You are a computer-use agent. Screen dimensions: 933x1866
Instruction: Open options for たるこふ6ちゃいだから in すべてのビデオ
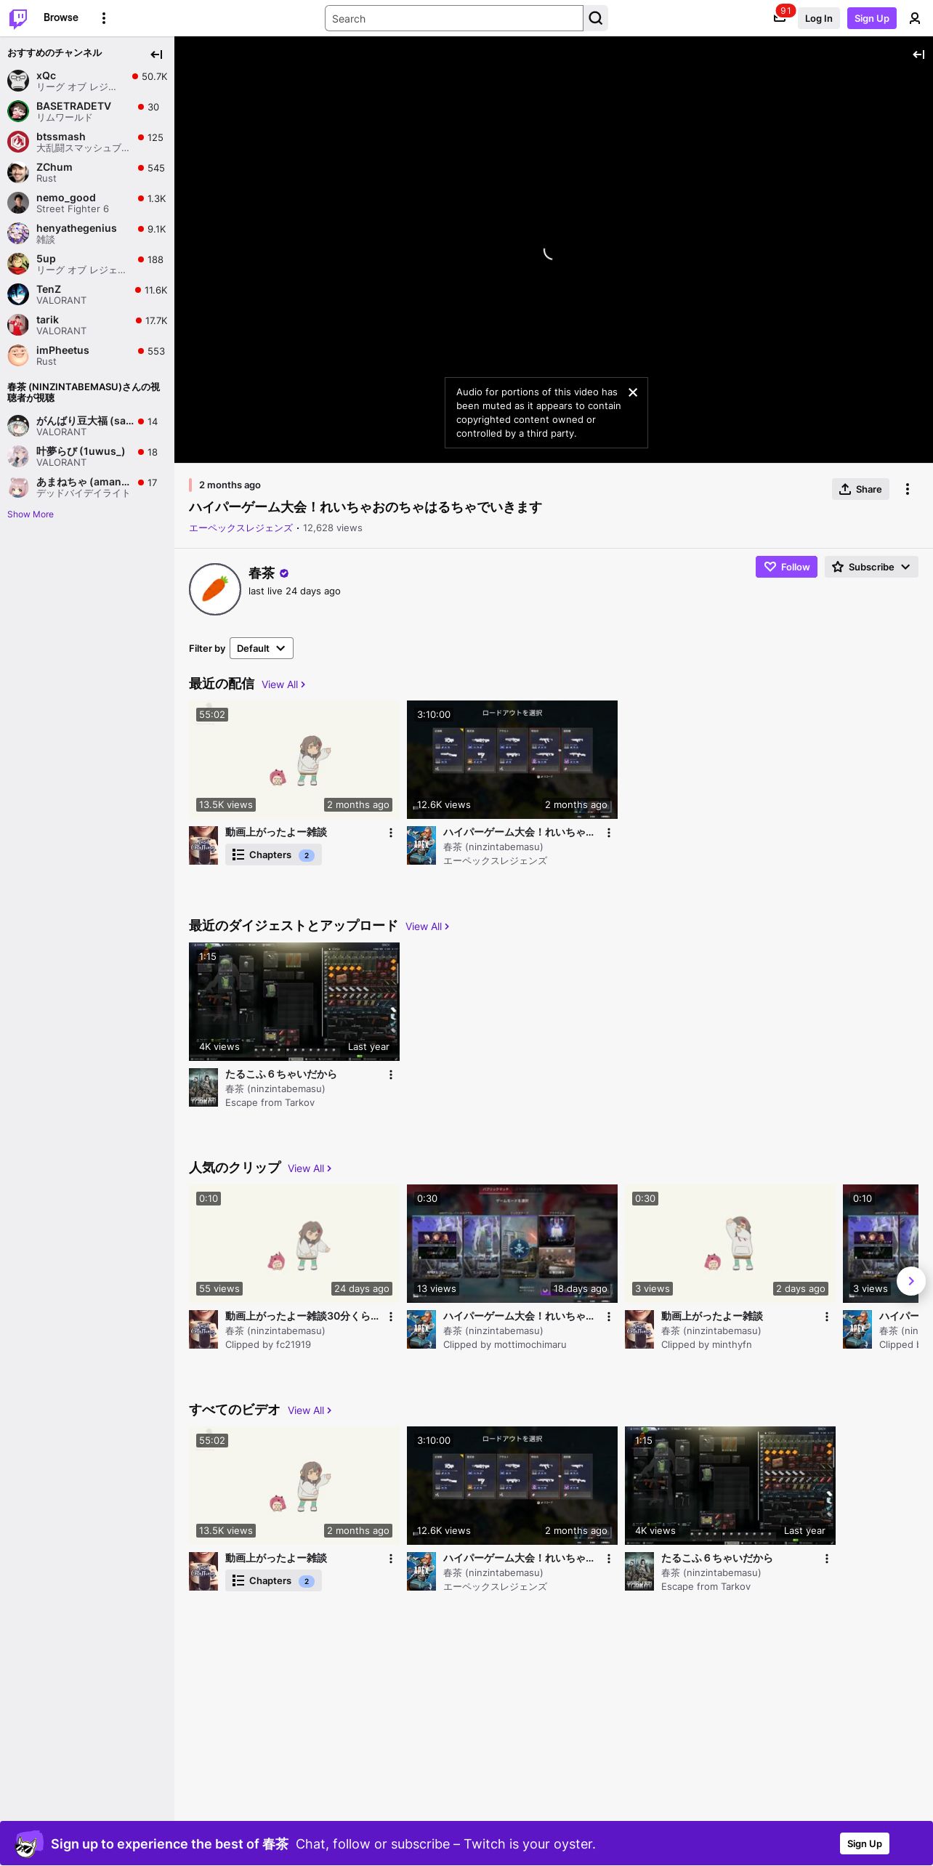[827, 1559]
